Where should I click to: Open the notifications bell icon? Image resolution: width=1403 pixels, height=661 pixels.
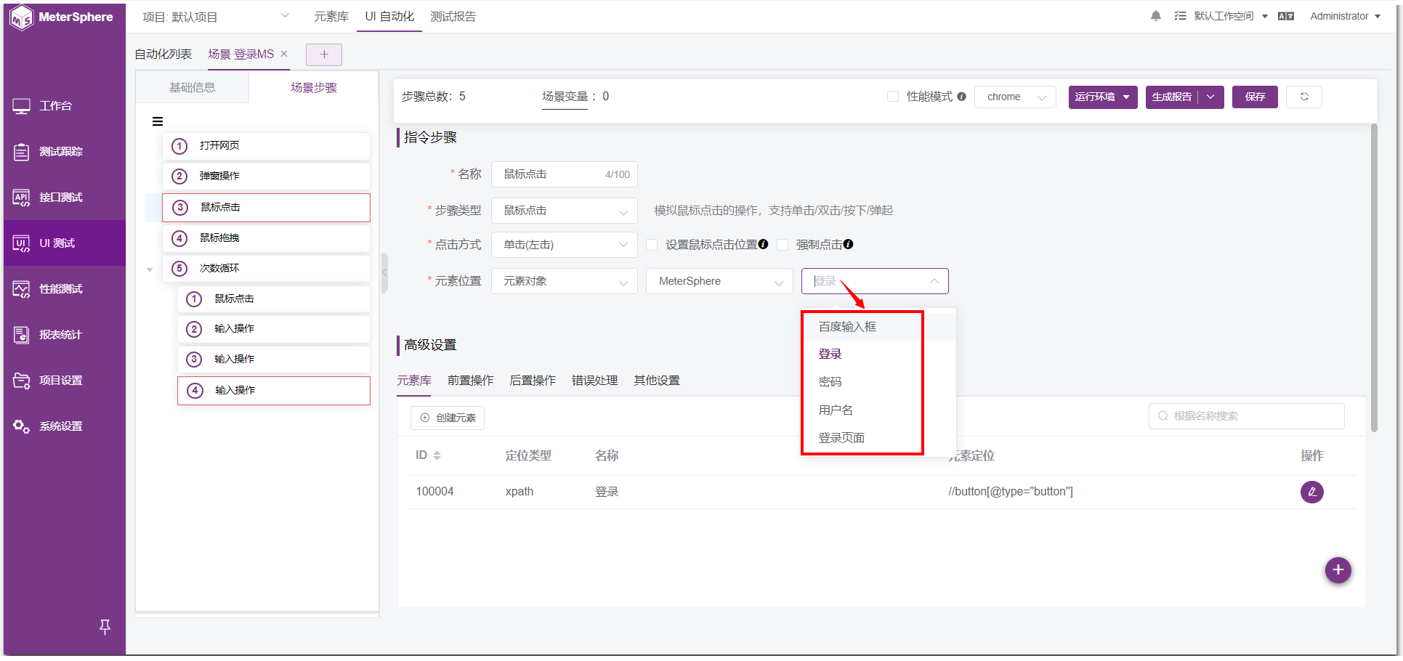pos(1155,16)
